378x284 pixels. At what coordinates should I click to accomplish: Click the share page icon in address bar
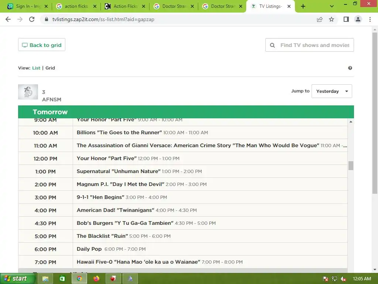(320, 19)
